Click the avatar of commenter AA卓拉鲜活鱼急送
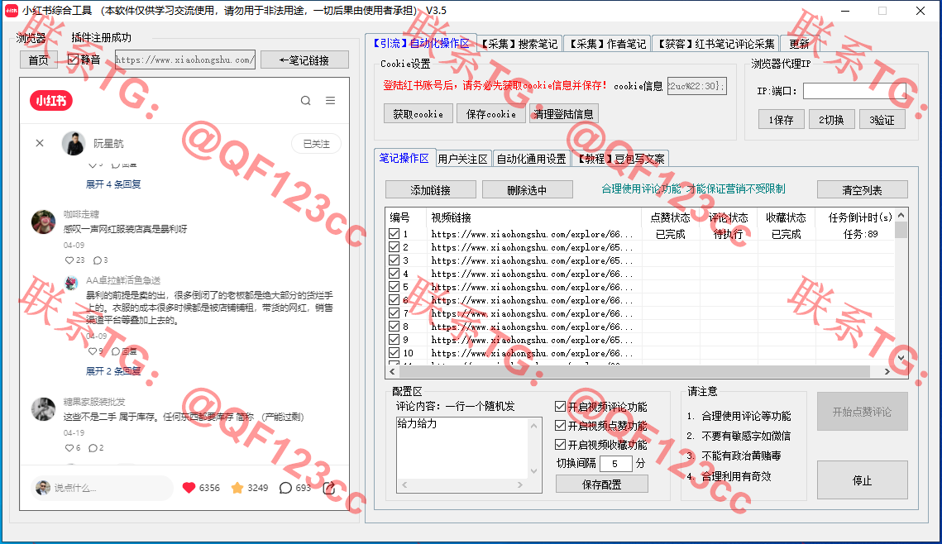 pyautogui.click(x=71, y=282)
